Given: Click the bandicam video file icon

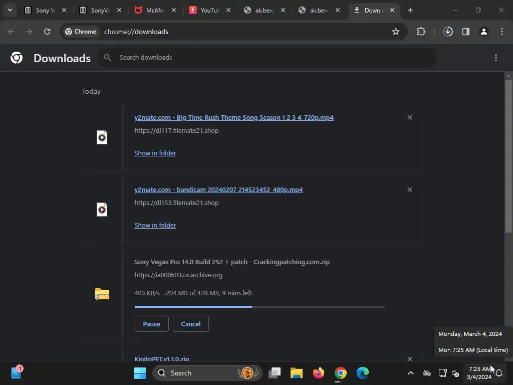Looking at the screenshot, I should 102,210.
